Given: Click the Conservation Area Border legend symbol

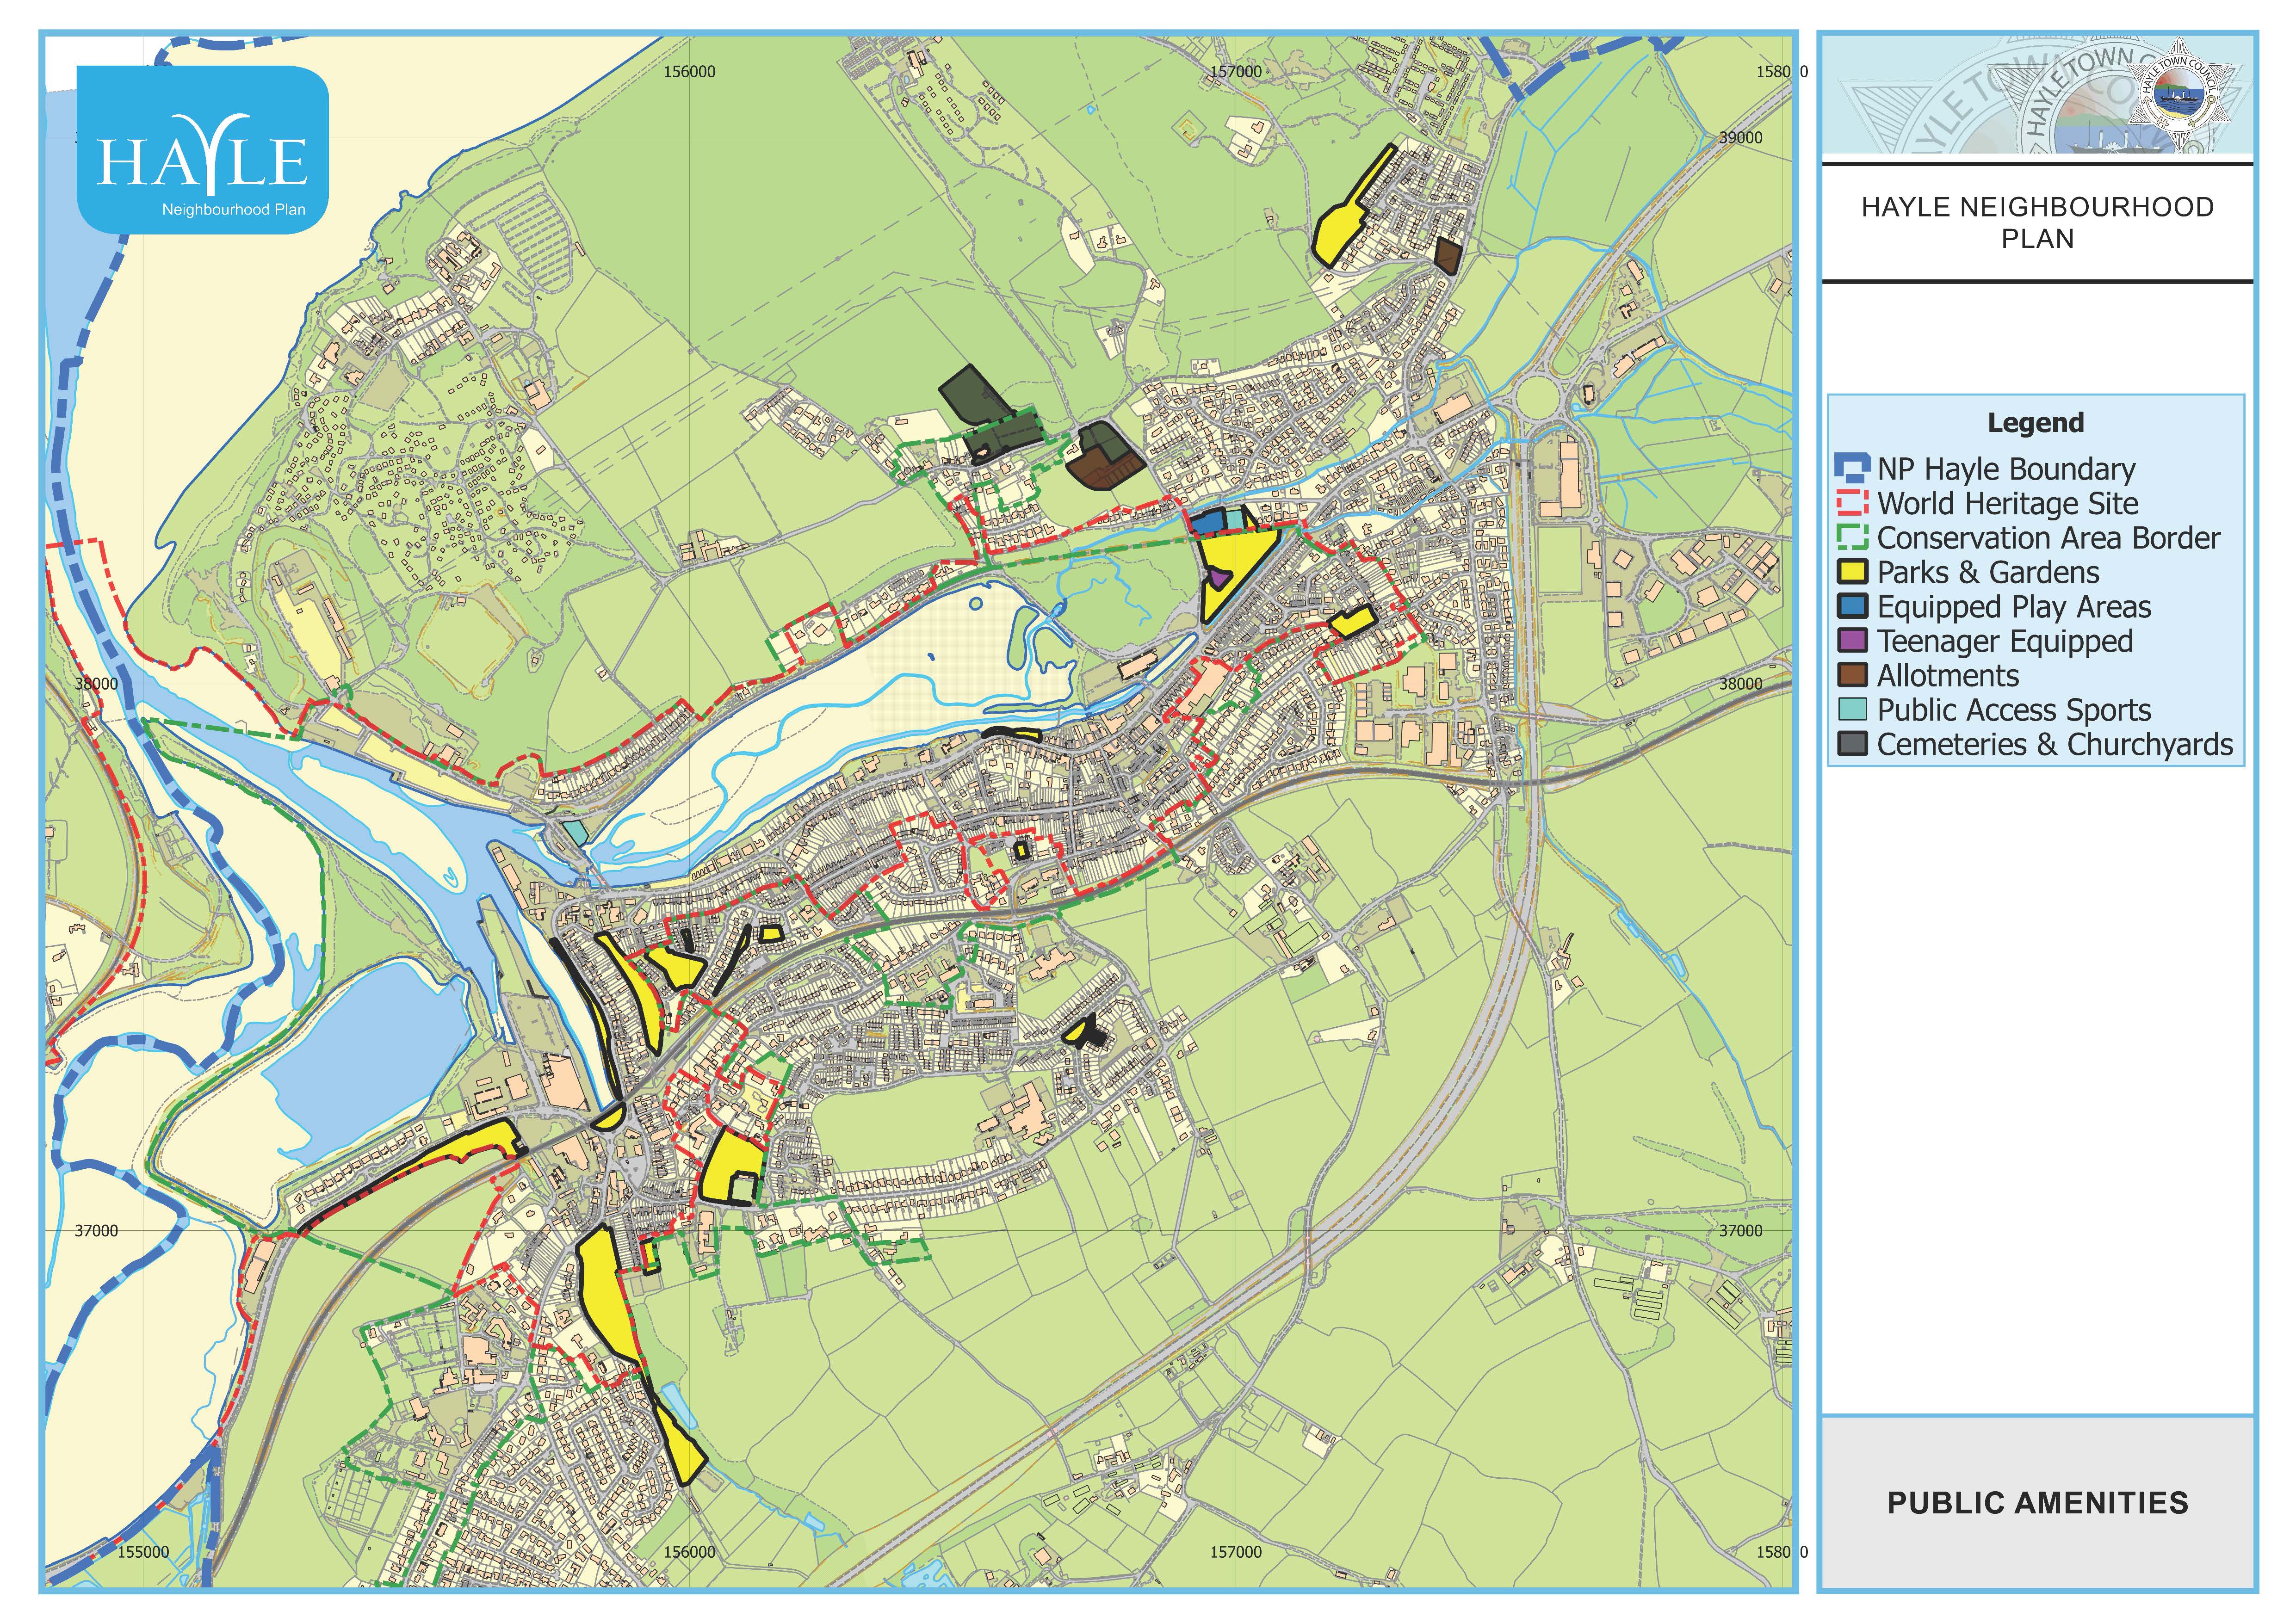Looking at the screenshot, I should (1852, 538).
